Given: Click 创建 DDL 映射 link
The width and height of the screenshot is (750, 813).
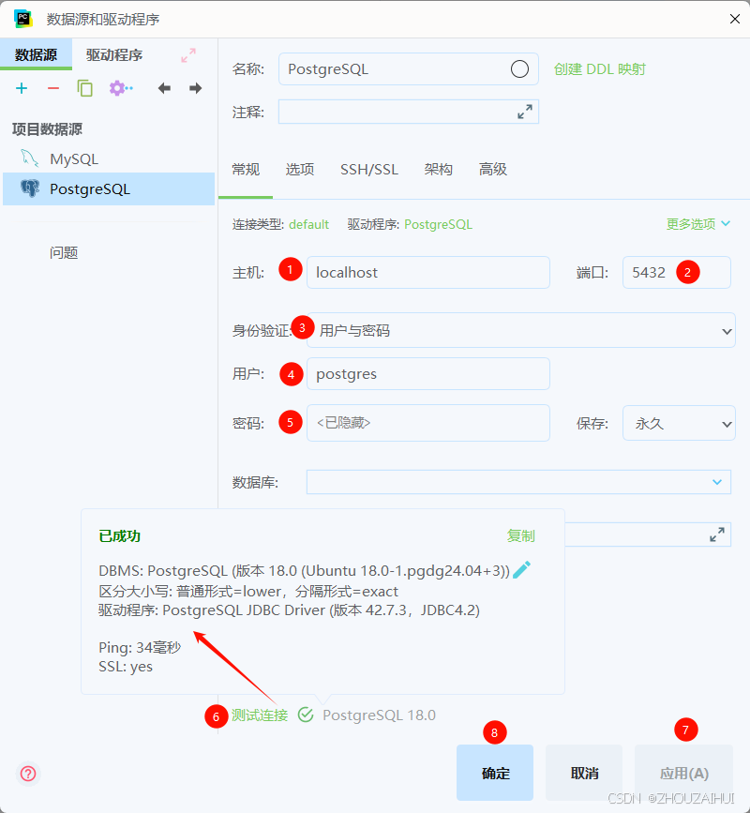Looking at the screenshot, I should [599, 69].
